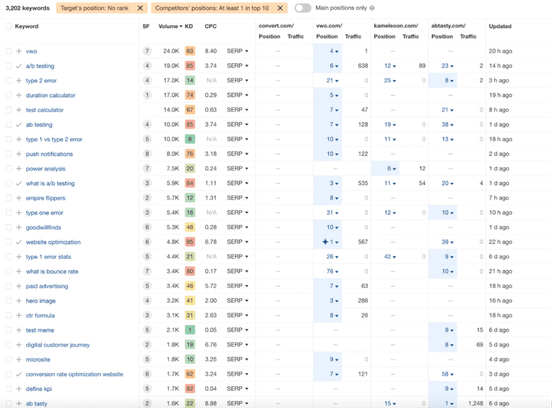Image resolution: width=552 pixels, height=408 pixels.
Task: Tick the checkbox for "hero image" row
Action: click(x=9, y=301)
